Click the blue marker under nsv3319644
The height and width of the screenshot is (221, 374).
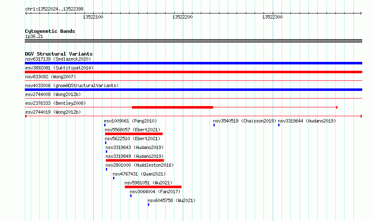279,125
